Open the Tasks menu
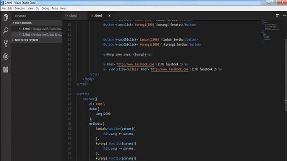The height and width of the screenshot is (161, 287). pos(55,8)
